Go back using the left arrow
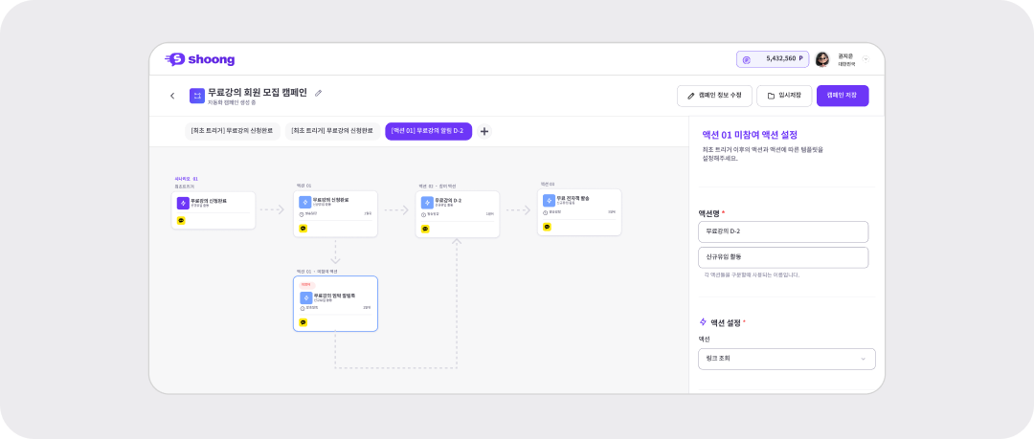1034x439 pixels. (x=172, y=96)
